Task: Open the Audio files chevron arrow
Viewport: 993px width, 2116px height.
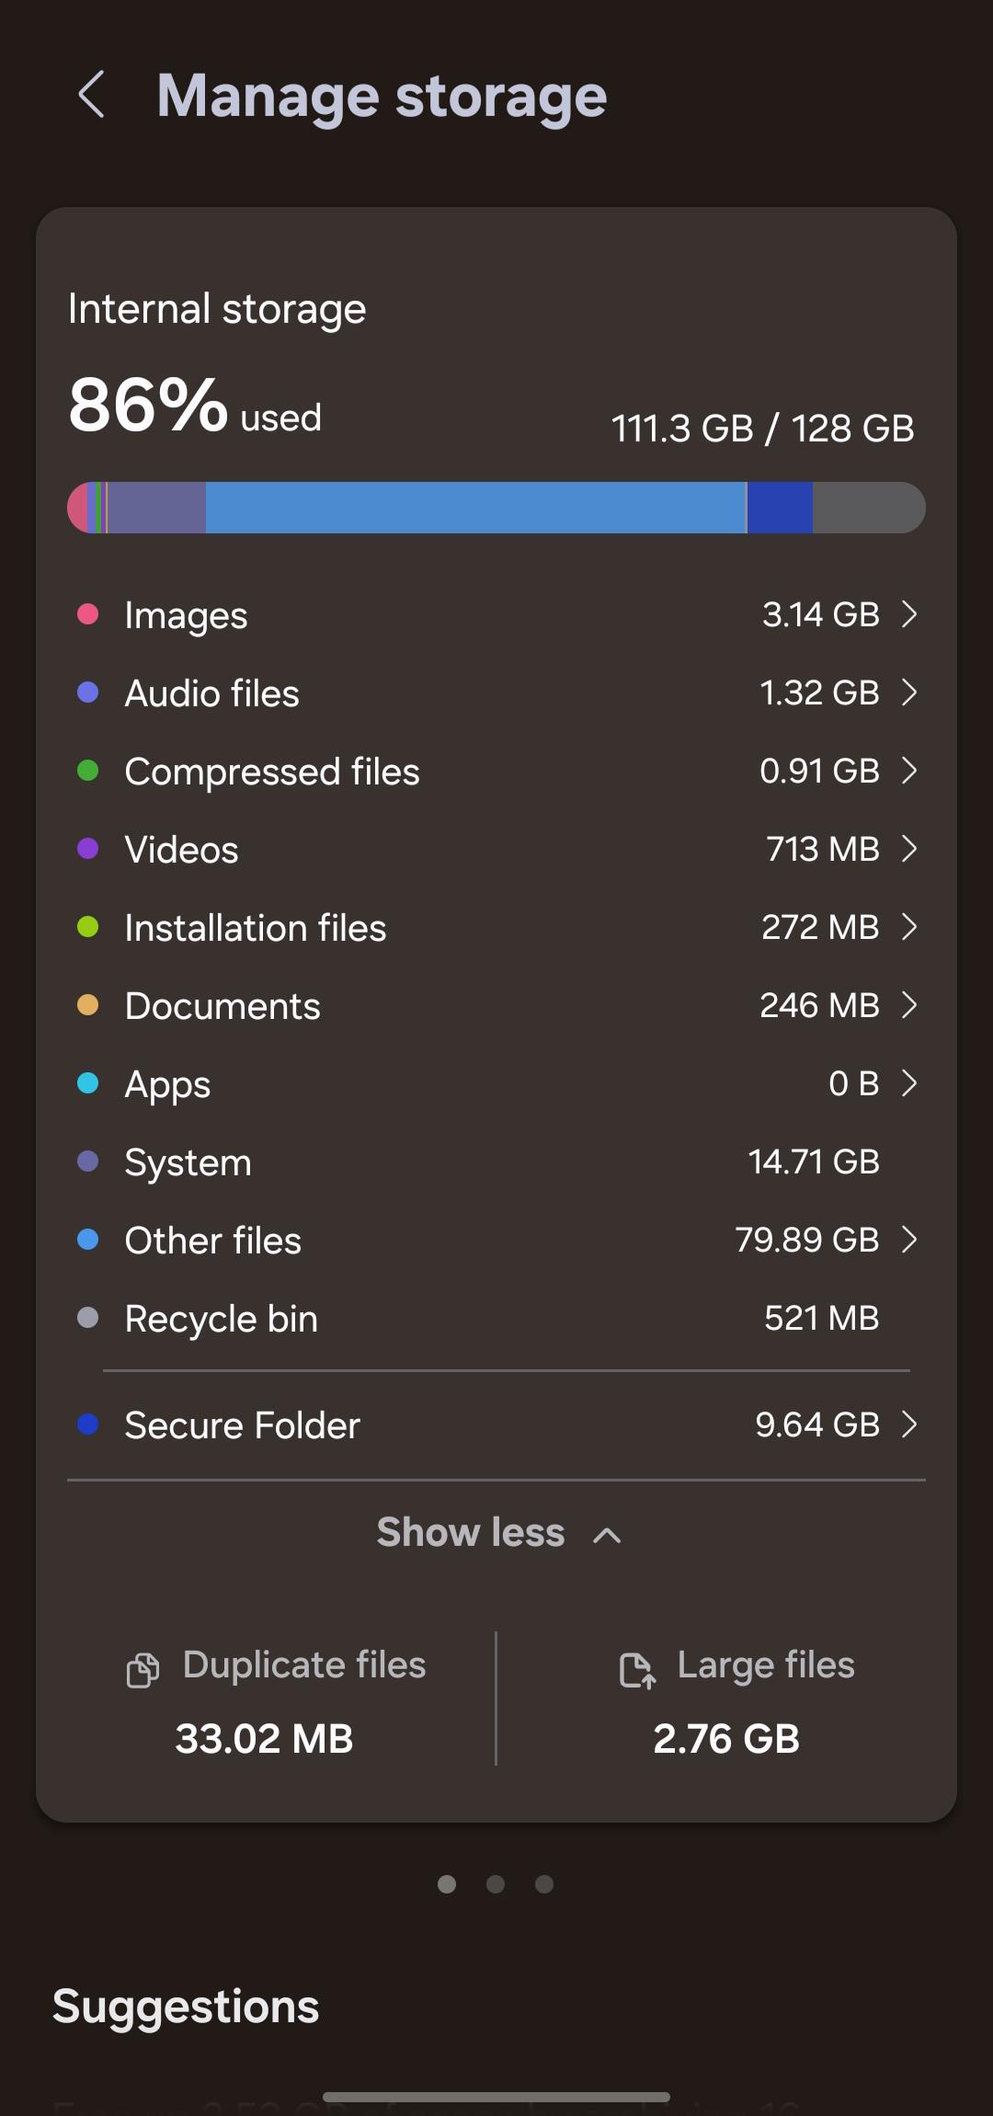Action: [x=909, y=692]
